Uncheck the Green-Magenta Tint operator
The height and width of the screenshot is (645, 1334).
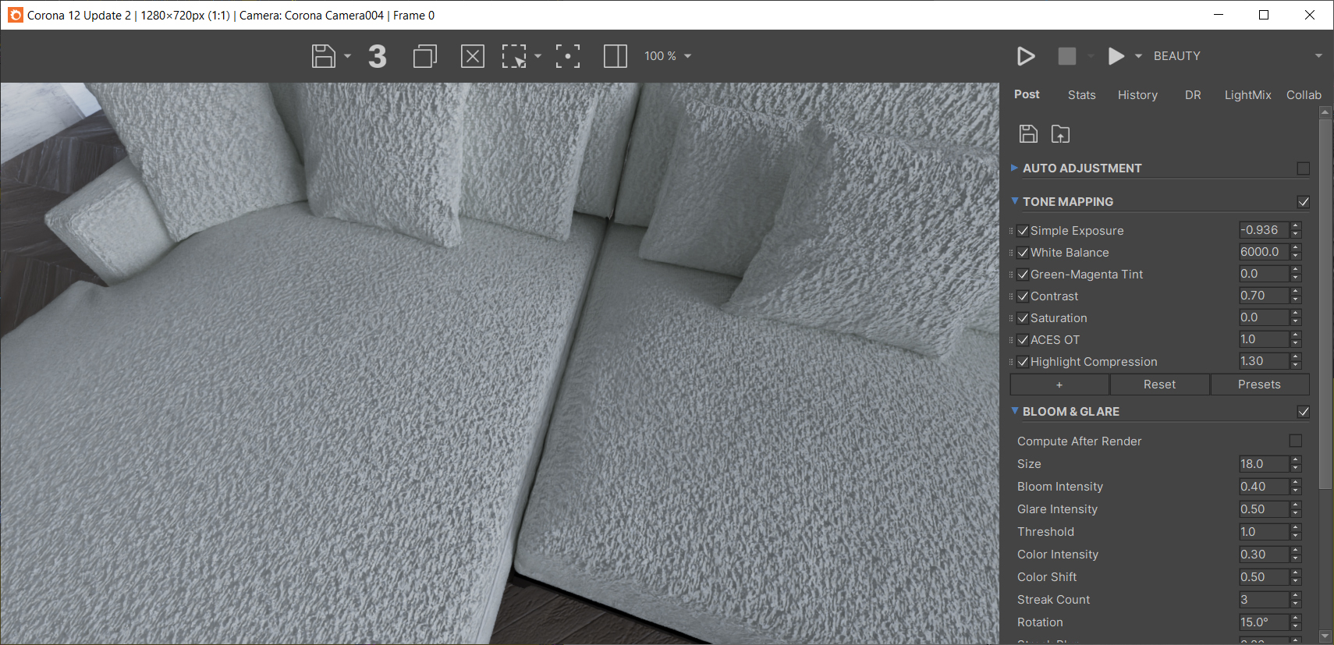pos(1023,275)
